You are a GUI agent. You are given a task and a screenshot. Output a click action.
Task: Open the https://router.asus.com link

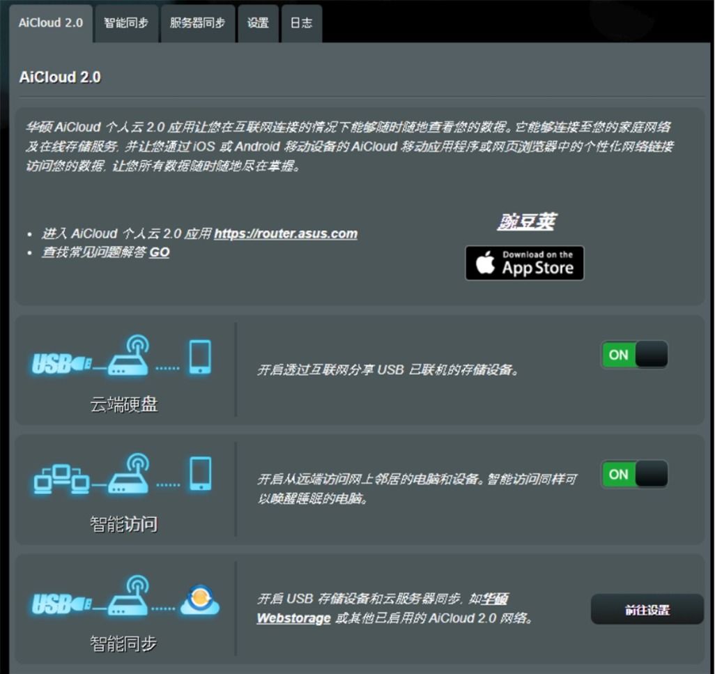pyautogui.click(x=286, y=233)
